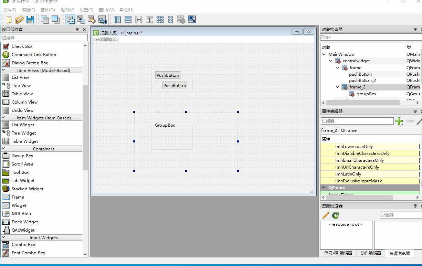422x266 pixels.
Task: Collapse the frame_2 node in the object tree
Action: pos(338,87)
